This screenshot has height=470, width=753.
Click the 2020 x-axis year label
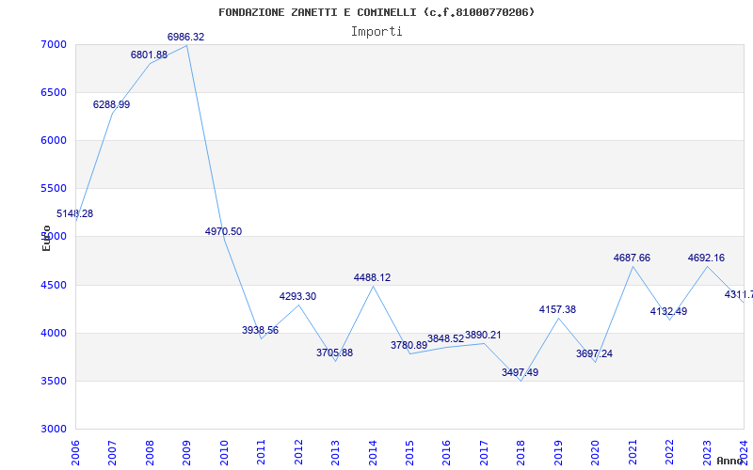tap(596, 453)
